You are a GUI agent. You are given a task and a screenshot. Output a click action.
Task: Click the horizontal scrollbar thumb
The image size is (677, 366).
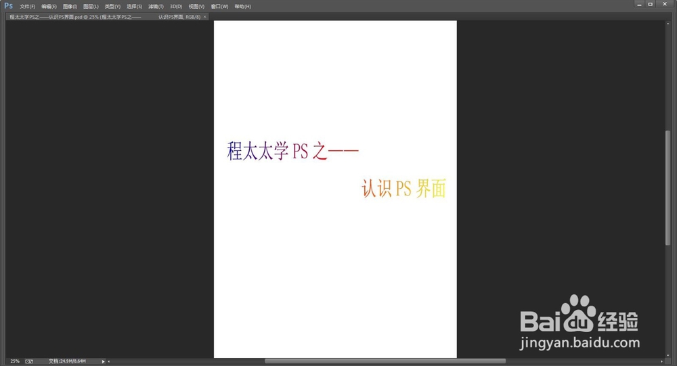pos(385,361)
